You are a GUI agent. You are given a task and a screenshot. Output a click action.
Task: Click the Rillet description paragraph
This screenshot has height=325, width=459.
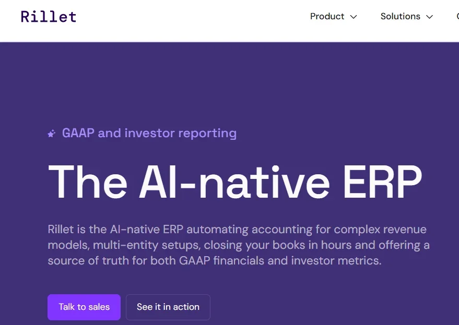(x=238, y=245)
